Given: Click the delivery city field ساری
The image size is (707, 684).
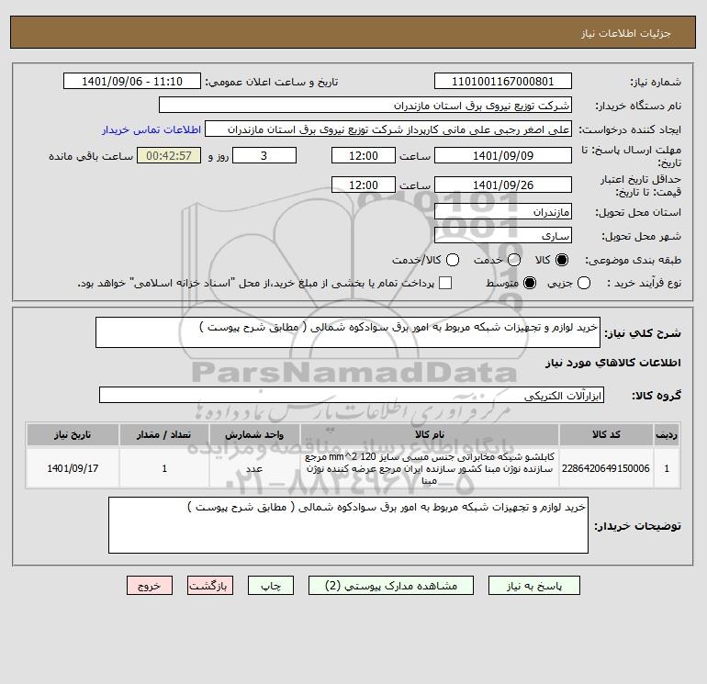Looking at the screenshot, I should 503,235.
